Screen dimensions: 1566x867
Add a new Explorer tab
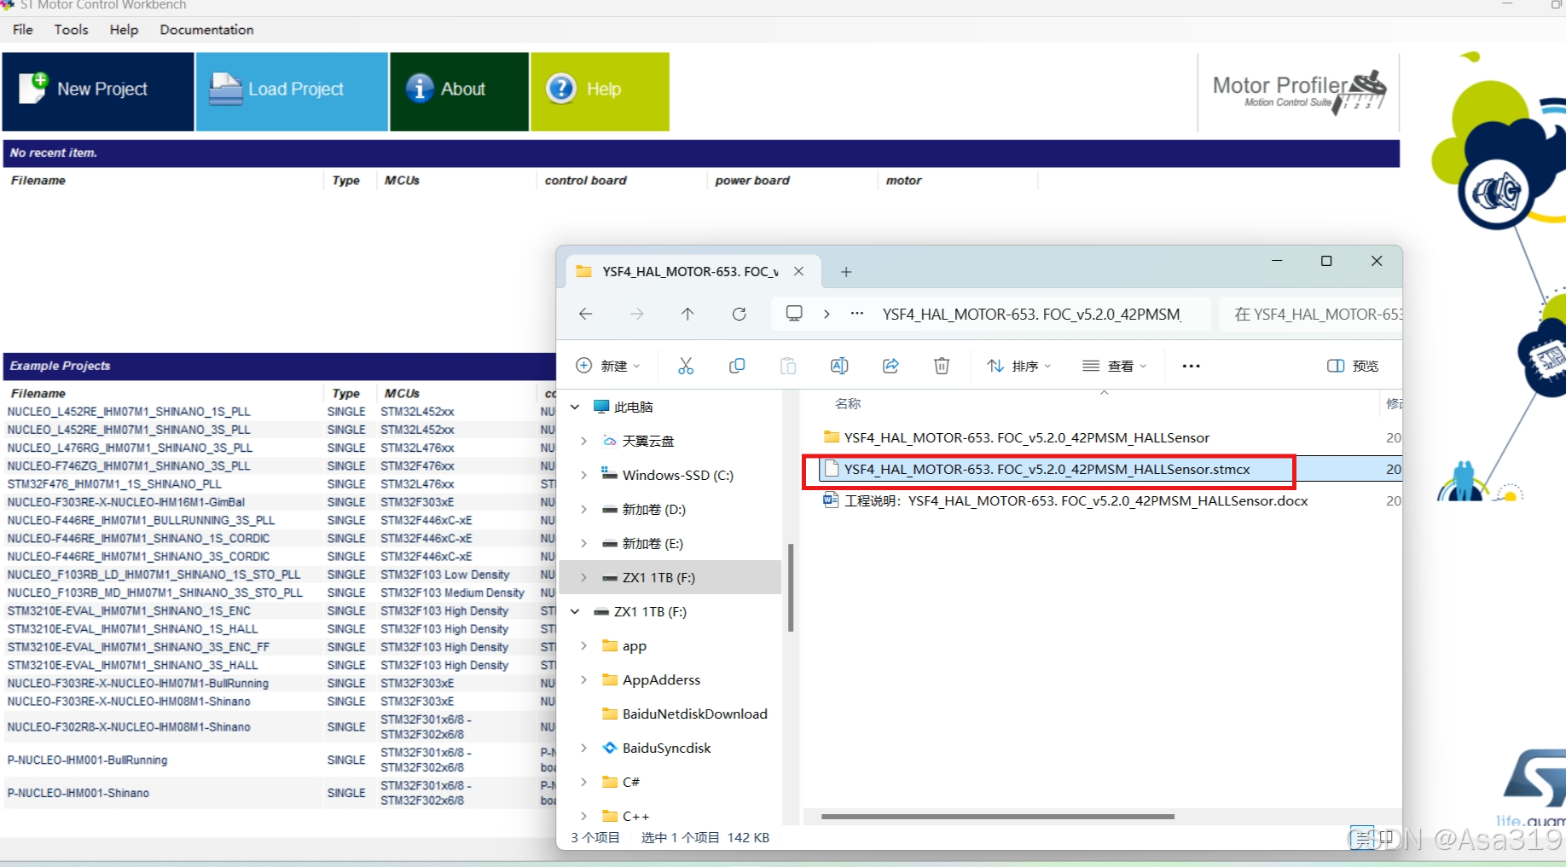coord(846,272)
